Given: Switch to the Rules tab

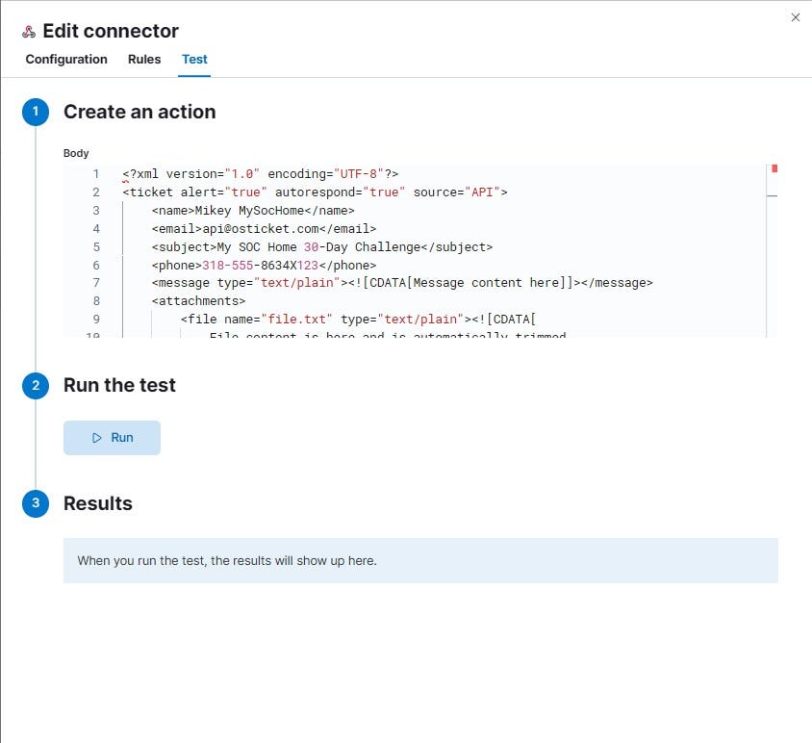Looking at the screenshot, I should coord(144,60).
